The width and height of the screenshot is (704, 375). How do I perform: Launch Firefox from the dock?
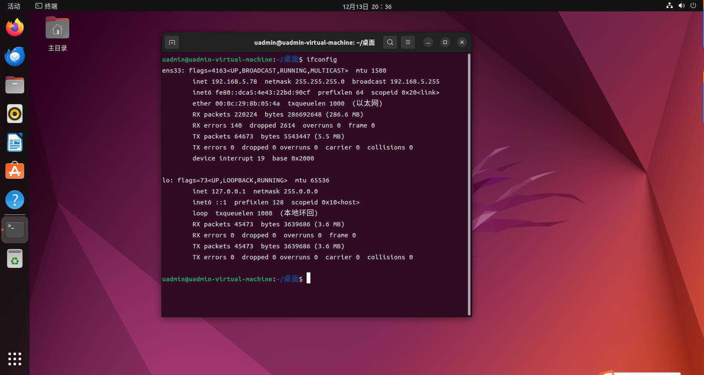(x=15, y=28)
